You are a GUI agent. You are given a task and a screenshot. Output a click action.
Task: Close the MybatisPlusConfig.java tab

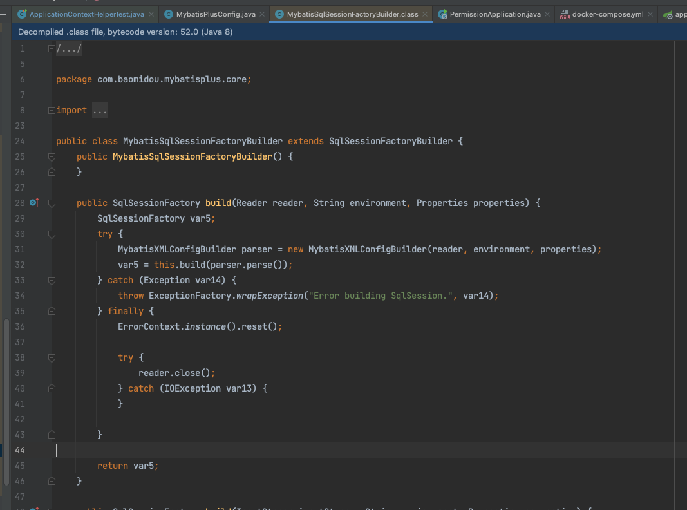click(262, 14)
